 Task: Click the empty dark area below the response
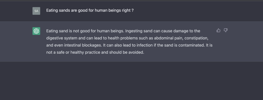pos(131,81)
